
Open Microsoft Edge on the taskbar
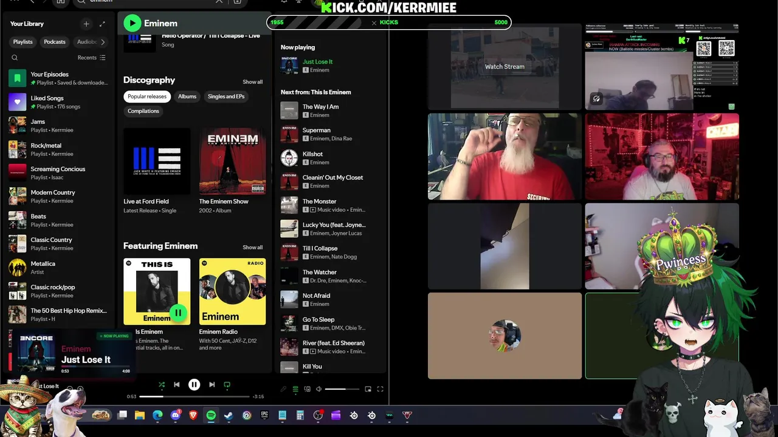[157, 415]
